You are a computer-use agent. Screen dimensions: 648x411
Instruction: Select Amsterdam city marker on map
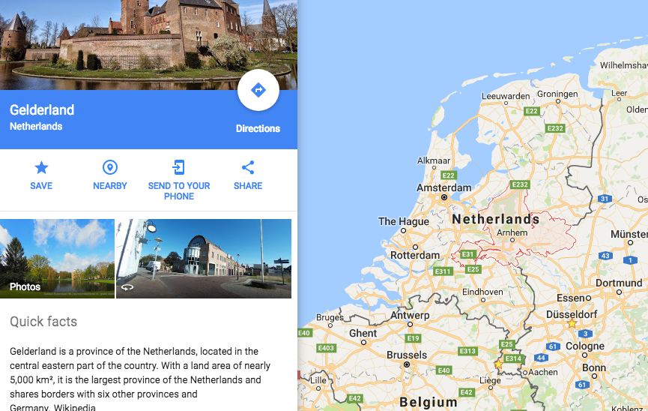444,197
